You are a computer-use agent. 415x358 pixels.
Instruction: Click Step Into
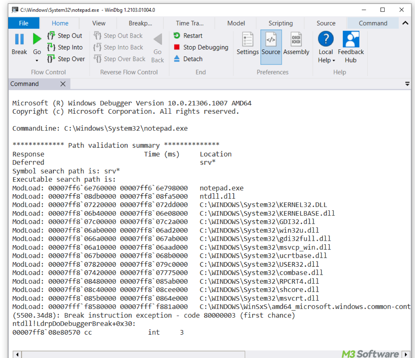65,47
